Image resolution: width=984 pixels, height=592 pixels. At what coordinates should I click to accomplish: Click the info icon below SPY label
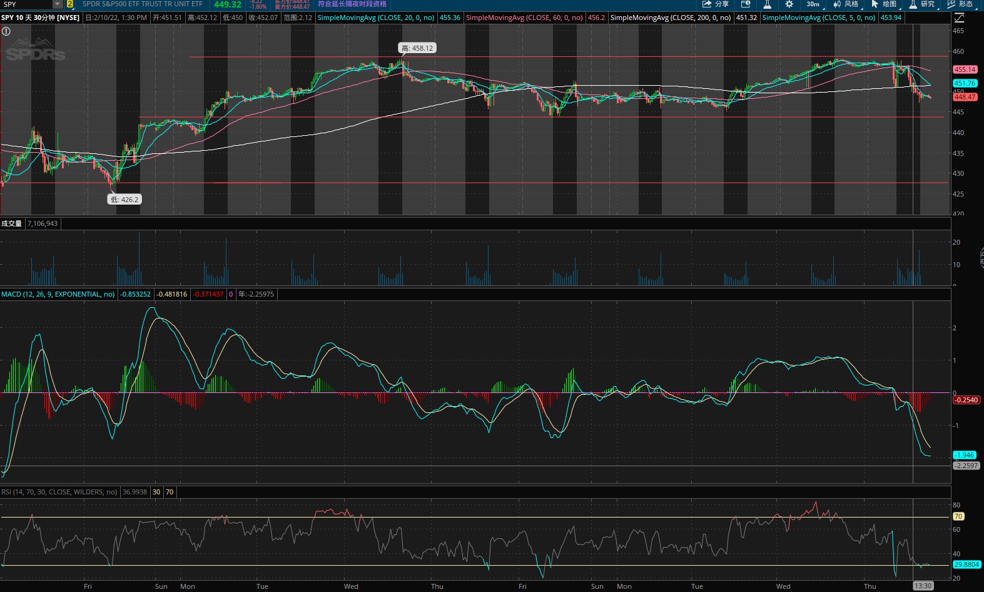click(x=6, y=31)
